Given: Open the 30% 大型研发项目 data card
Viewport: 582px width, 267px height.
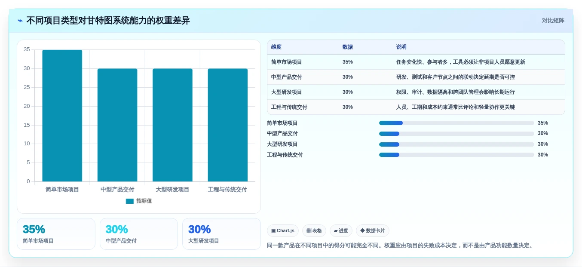Looking at the screenshot, I should point(221,234).
